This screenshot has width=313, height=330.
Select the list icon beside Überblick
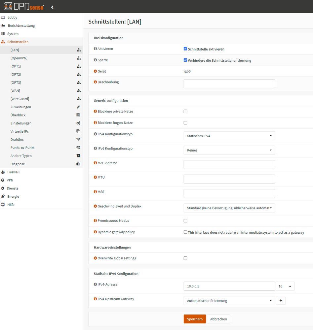tap(78, 115)
